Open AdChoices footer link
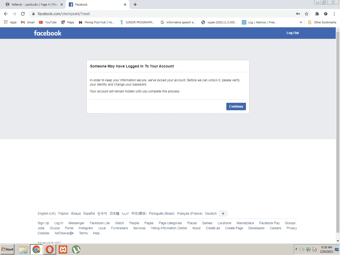Screen dimensions: 340x255 tap(64, 233)
